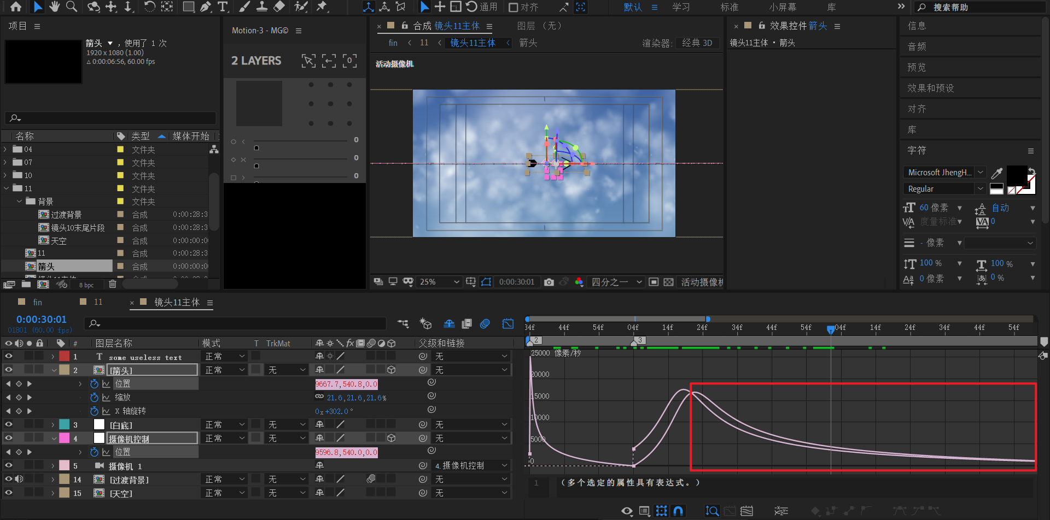Toggle visibility of the 白底 layer
The height and width of the screenshot is (520, 1050).
(8, 424)
